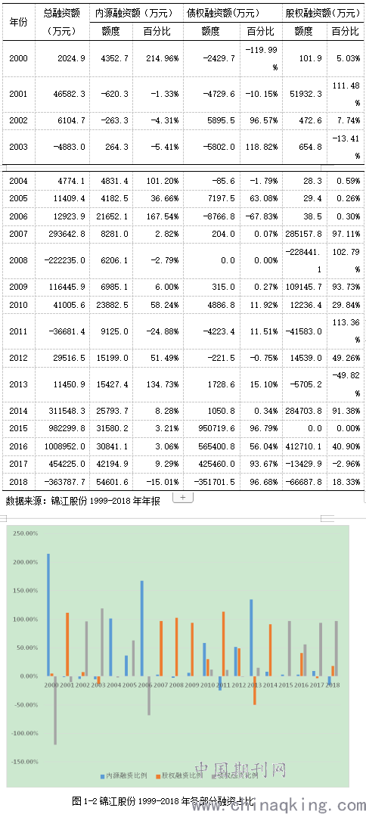The image size is (366, 814).
Task: Click the cell containing 18.33%
Action: point(345,481)
